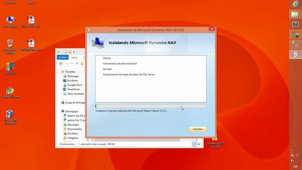Screen dimensions: 302x170
Task: Click Guia-de-Usuari PDF desktop icon
Action: (x=31, y=22)
